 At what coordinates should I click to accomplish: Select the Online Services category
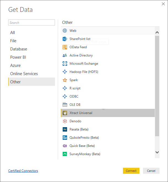[x=32, y=74]
